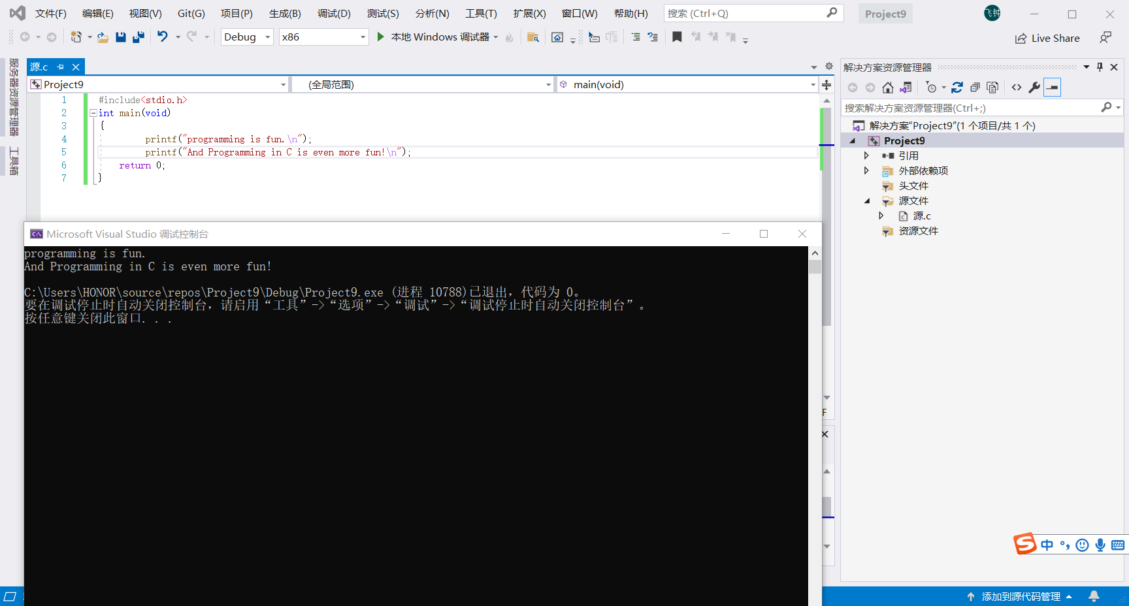The height and width of the screenshot is (606, 1129).
Task: Click the Show All Files icon
Action: coord(992,88)
